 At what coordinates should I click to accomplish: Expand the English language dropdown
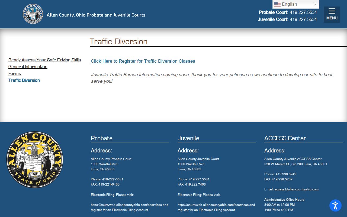296,4
